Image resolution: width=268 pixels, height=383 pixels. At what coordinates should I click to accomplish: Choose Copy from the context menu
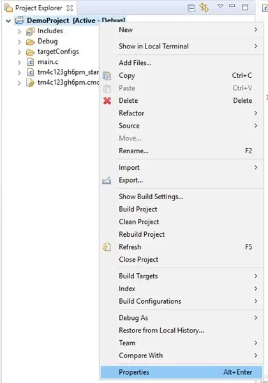click(182, 75)
